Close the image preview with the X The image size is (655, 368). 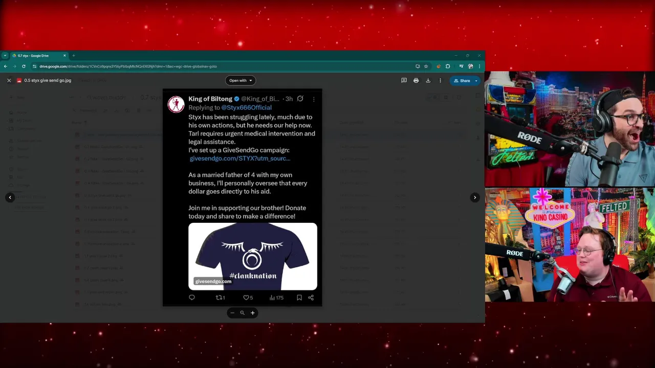pos(9,80)
